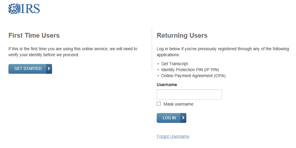296x148 pixels.
Task: Click the 'Log in below' instruction paragraph
Action: [222, 52]
